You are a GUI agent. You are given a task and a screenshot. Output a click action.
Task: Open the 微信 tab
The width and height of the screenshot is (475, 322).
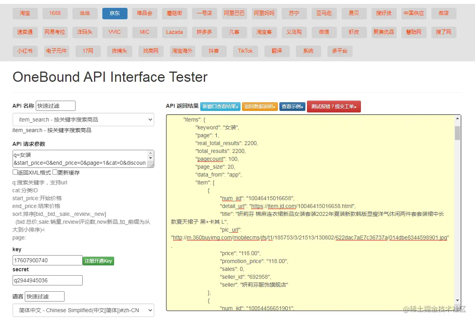tap(324, 32)
